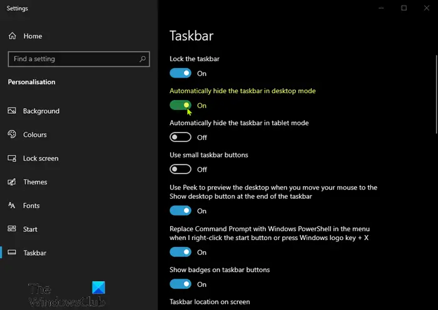This screenshot has height=310, width=438.
Task: Turn on small taskbar buttons
Action: (x=180, y=169)
